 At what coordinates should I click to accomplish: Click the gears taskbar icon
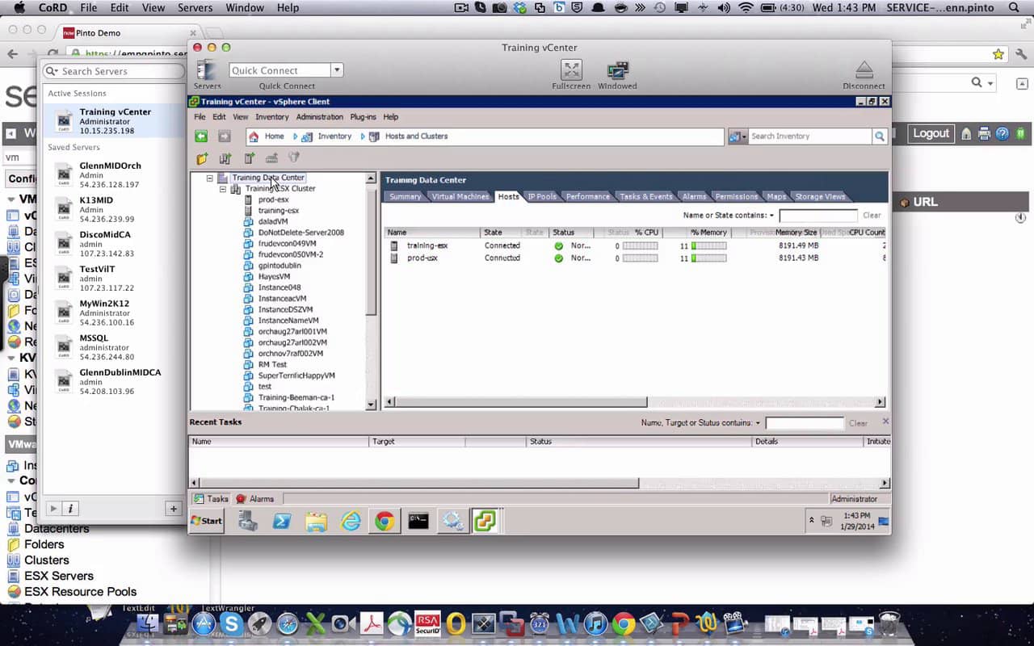tap(452, 522)
